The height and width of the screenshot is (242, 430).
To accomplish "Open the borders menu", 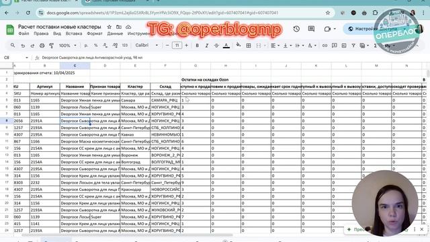I will coord(249,46).
